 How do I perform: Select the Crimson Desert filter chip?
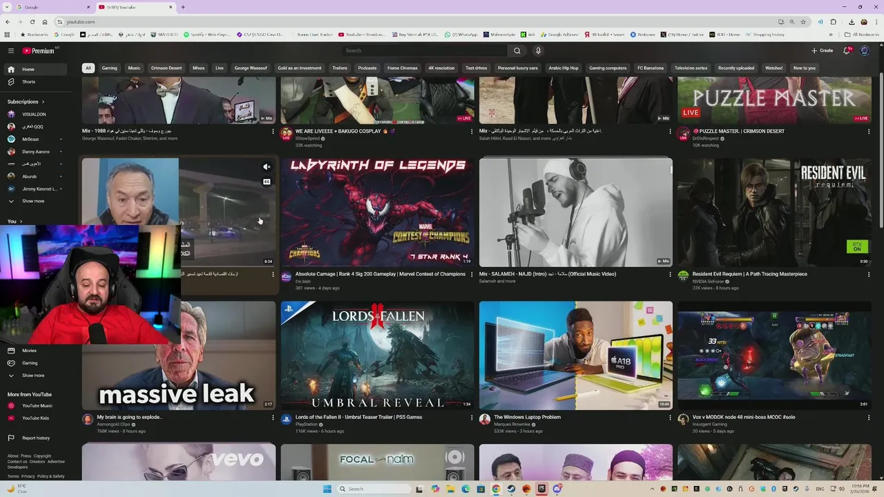tap(166, 68)
